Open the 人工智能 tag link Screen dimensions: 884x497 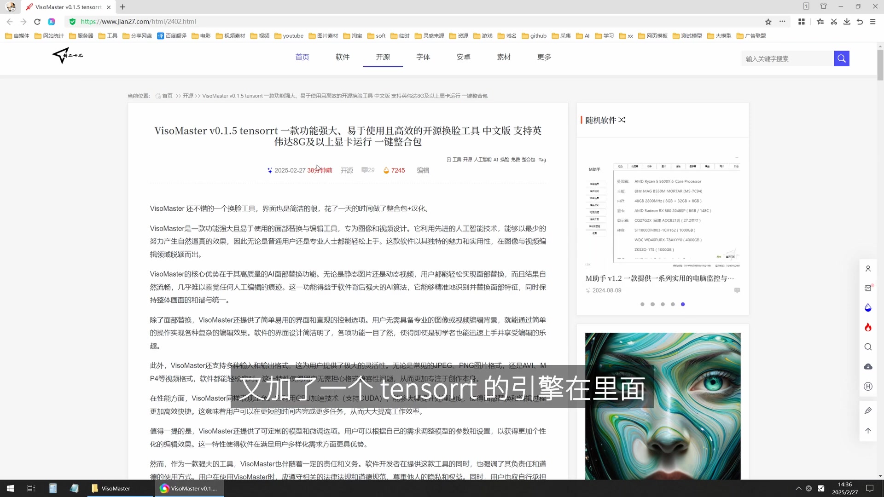point(483,159)
